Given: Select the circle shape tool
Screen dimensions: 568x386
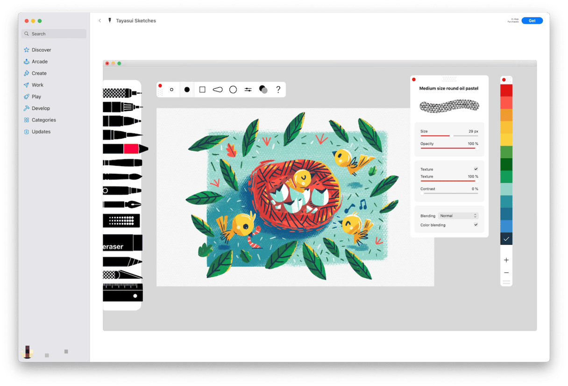Looking at the screenshot, I should 233,90.
